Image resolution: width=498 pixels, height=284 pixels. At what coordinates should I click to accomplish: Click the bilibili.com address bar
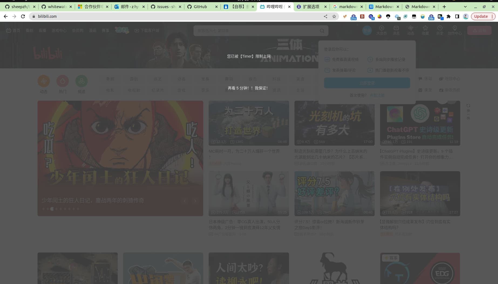click(x=178, y=16)
